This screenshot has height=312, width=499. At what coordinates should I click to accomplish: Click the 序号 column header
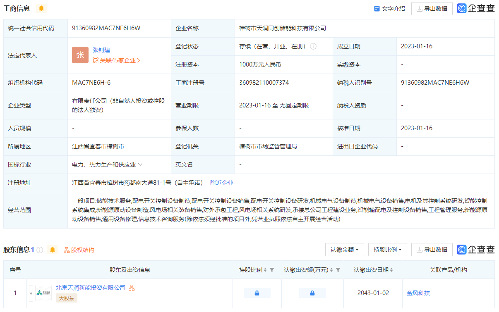pos(15,270)
